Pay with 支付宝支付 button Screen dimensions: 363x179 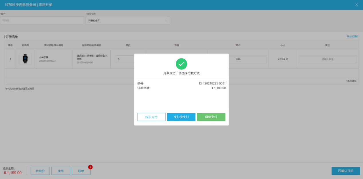(x=181, y=117)
